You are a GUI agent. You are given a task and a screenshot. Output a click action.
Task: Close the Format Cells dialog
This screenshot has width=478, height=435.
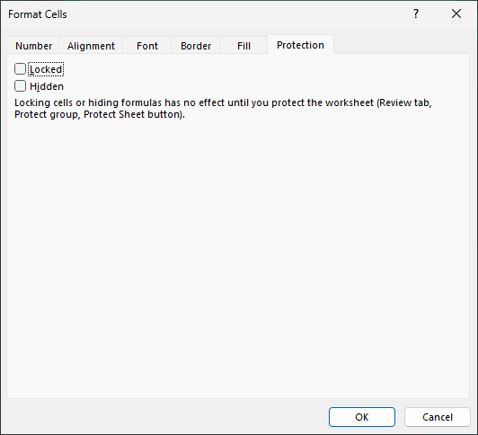456,13
